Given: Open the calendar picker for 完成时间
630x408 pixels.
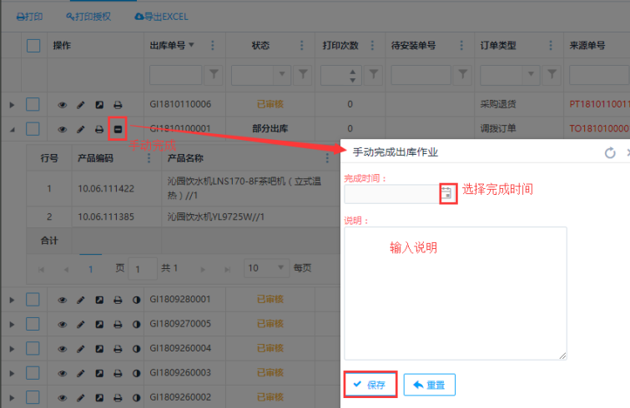Looking at the screenshot, I should [x=447, y=194].
